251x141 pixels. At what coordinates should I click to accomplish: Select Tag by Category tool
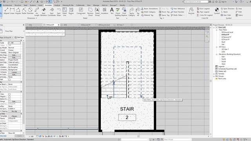tap(132, 12)
